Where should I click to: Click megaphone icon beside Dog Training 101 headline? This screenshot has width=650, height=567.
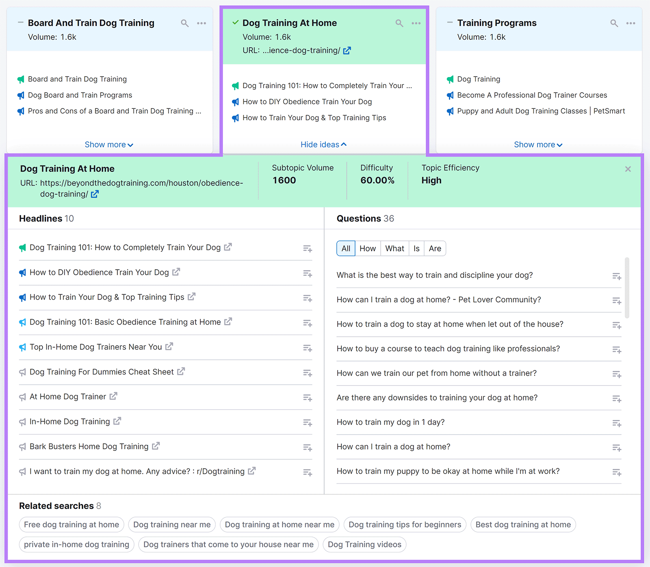point(22,248)
